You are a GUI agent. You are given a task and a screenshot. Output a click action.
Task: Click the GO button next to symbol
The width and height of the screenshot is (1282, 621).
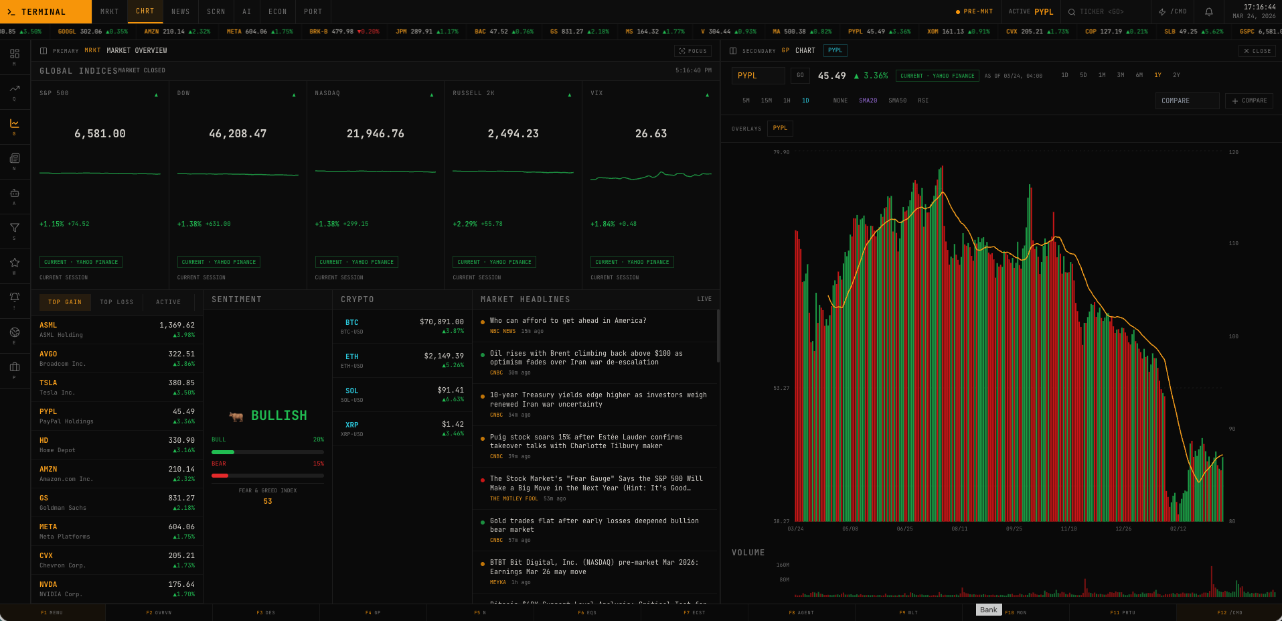point(800,76)
